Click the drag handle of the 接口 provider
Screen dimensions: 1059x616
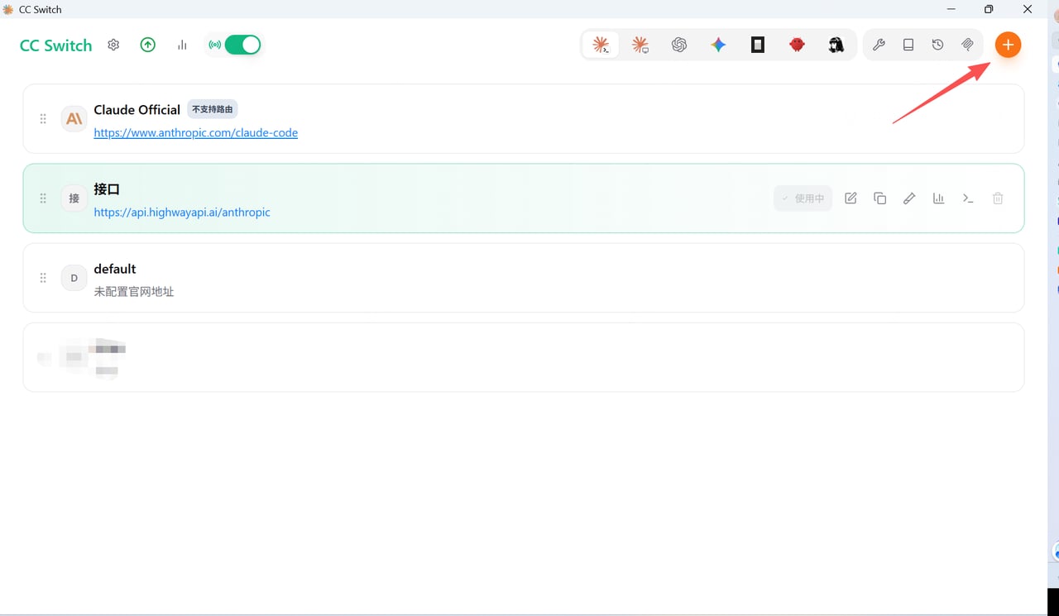pyautogui.click(x=43, y=198)
